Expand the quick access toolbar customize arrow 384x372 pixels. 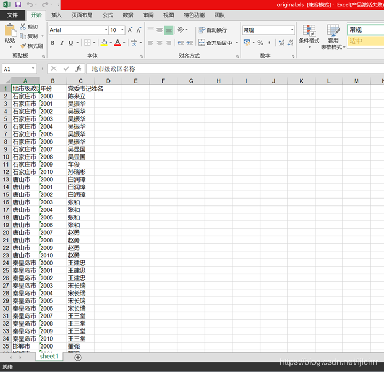pos(58,5)
